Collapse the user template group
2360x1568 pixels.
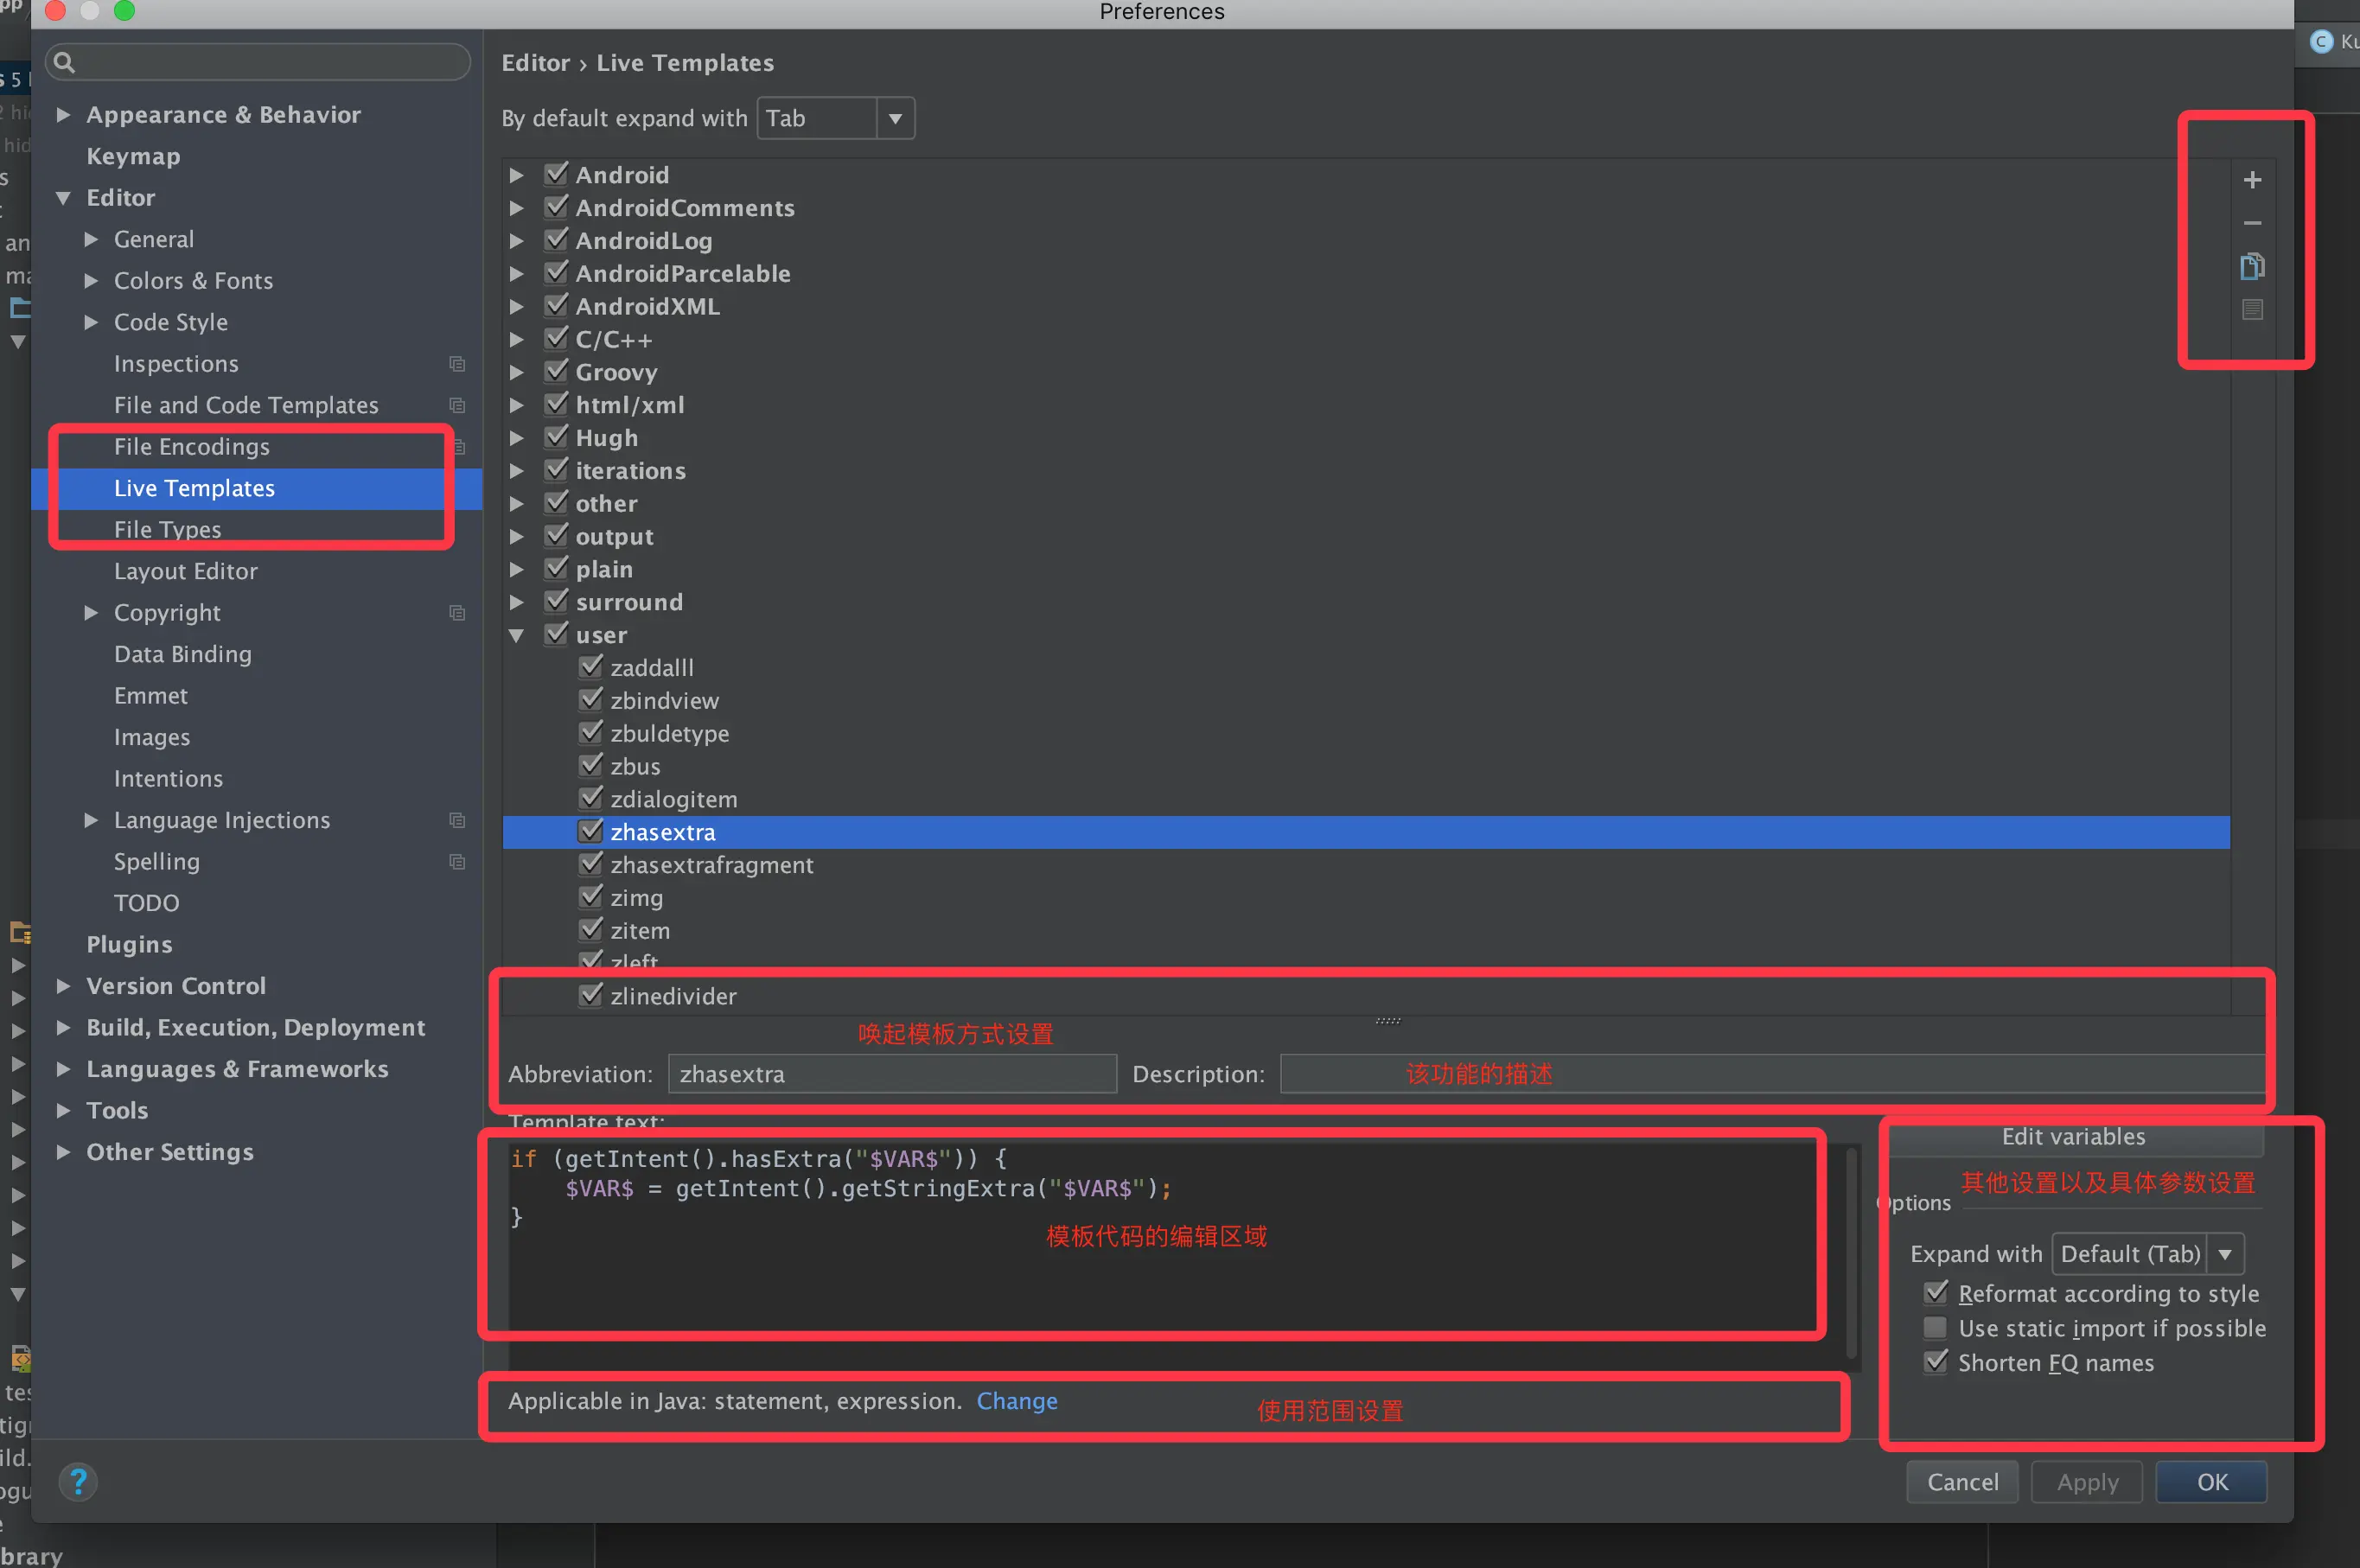(x=517, y=635)
